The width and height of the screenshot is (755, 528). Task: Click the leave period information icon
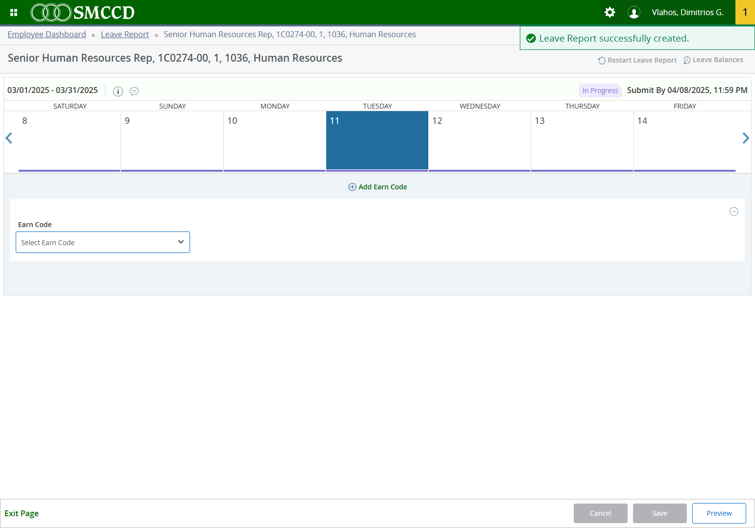coord(118,92)
